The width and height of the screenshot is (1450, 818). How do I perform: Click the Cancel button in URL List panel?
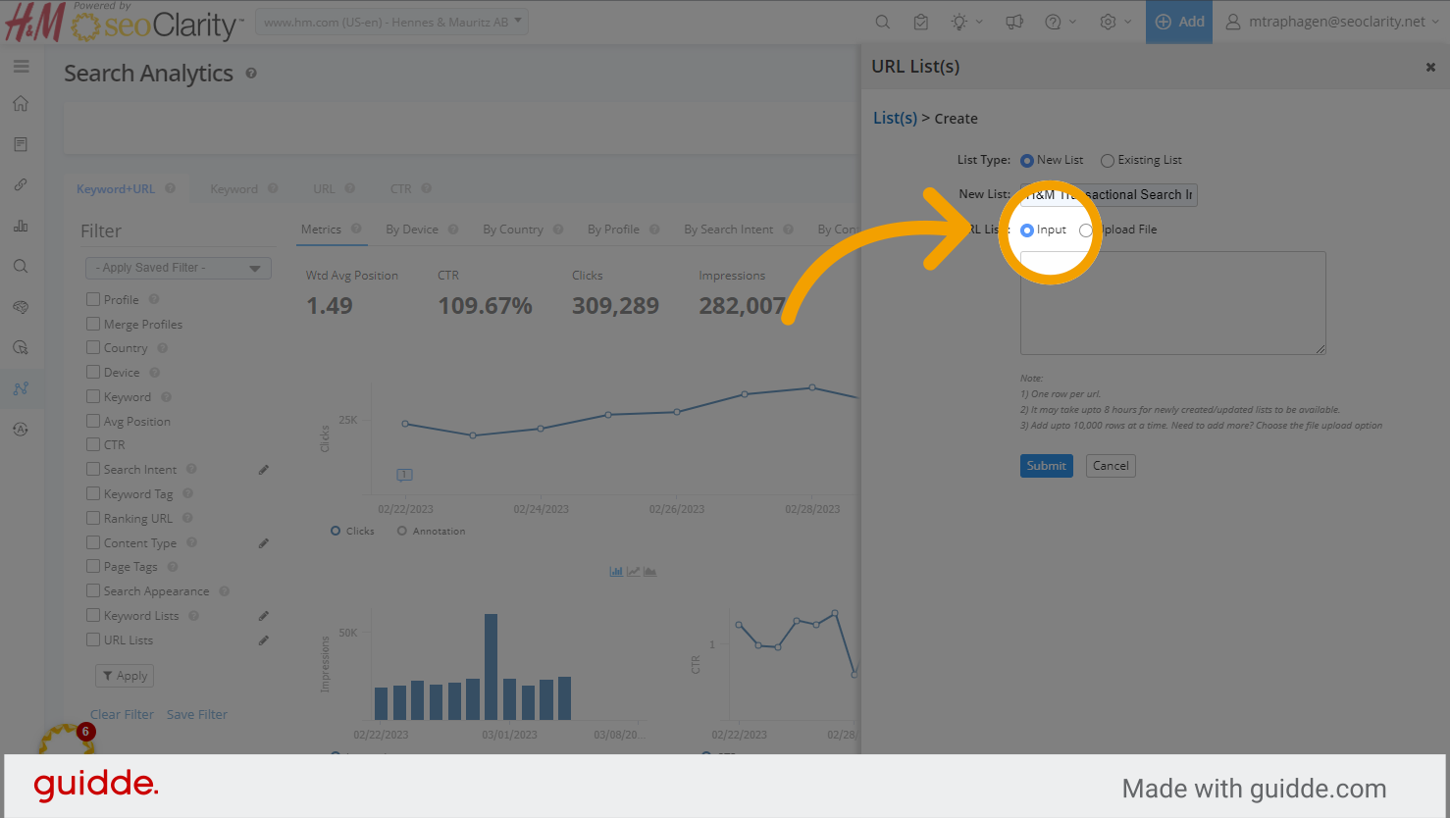(x=1111, y=466)
